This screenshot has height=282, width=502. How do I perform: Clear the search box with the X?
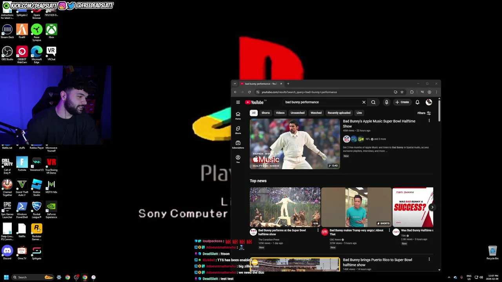pyautogui.click(x=364, y=102)
